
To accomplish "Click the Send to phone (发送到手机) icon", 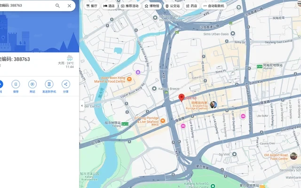I will tap(49, 84).
